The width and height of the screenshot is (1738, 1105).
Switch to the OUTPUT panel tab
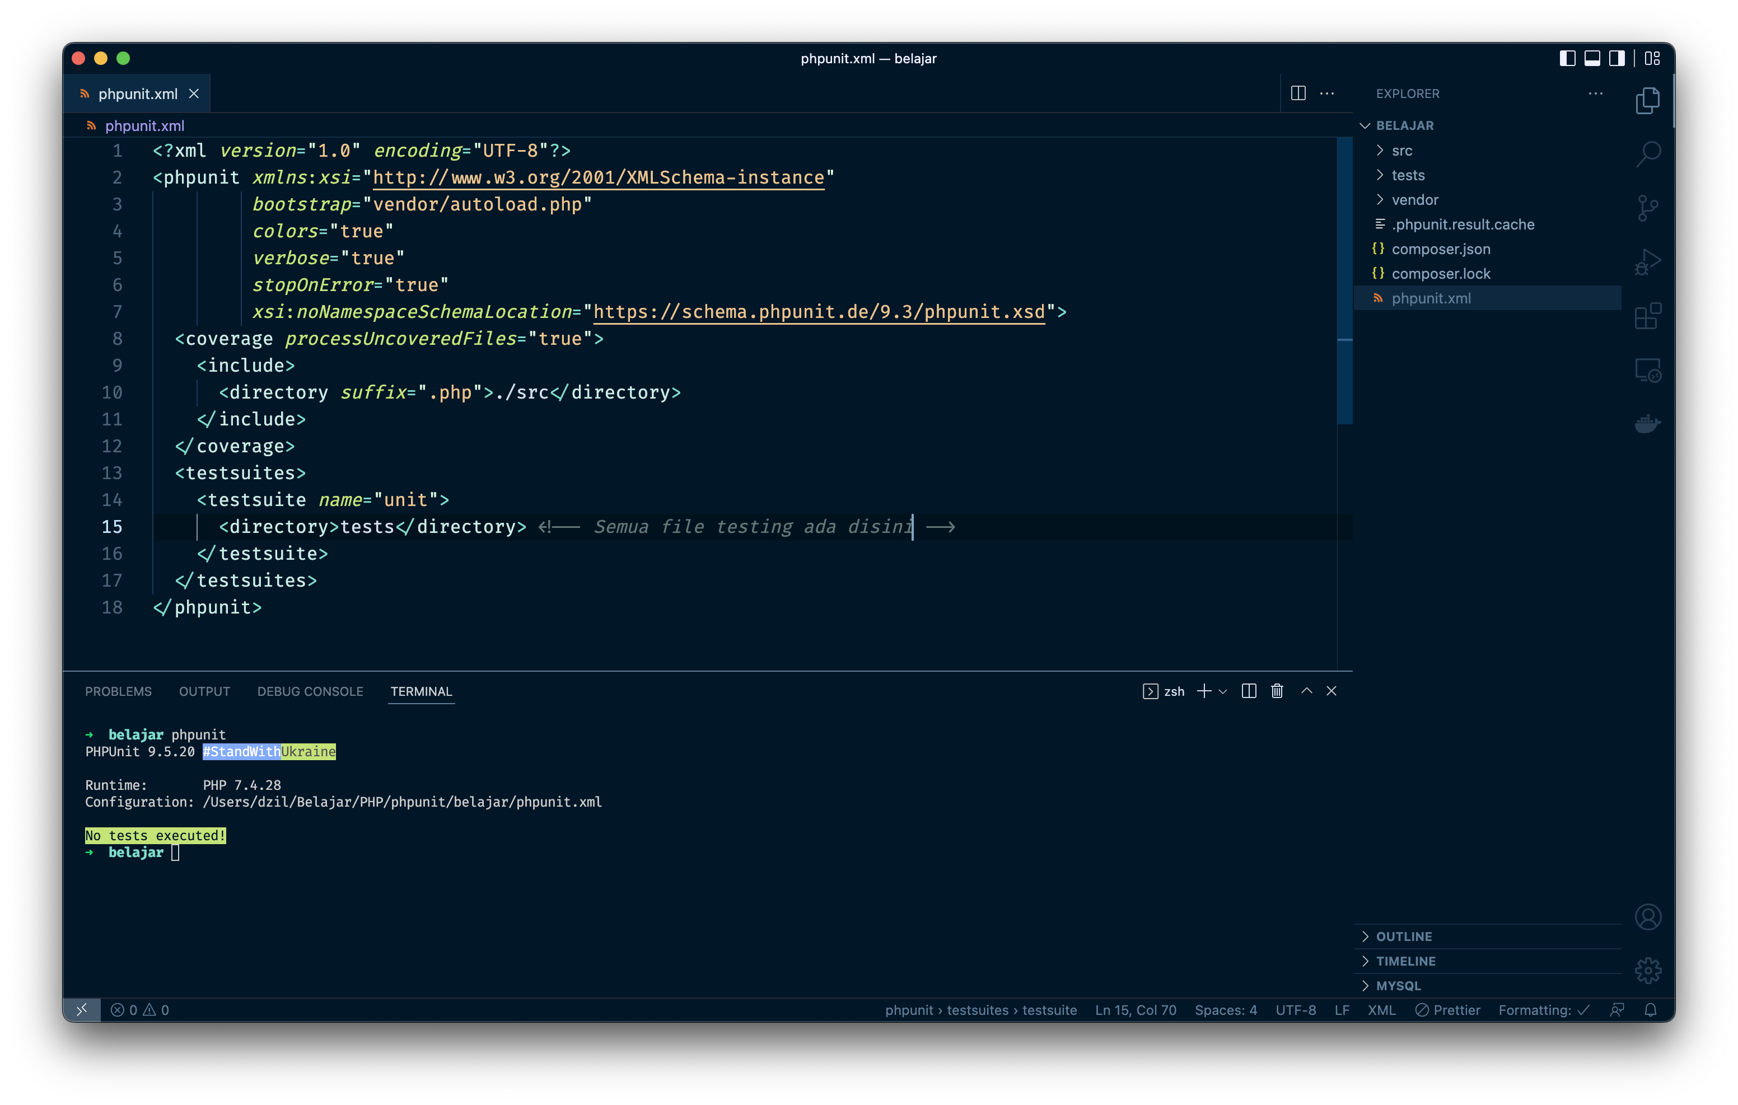[x=204, y=691]
